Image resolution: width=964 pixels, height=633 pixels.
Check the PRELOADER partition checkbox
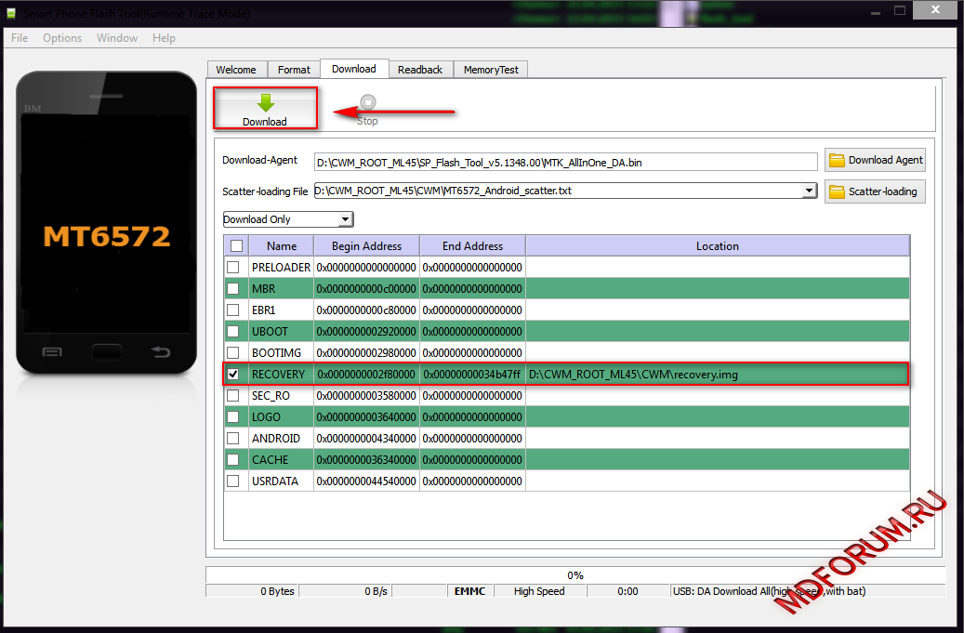pyautogui.click(x=233, y=268)
